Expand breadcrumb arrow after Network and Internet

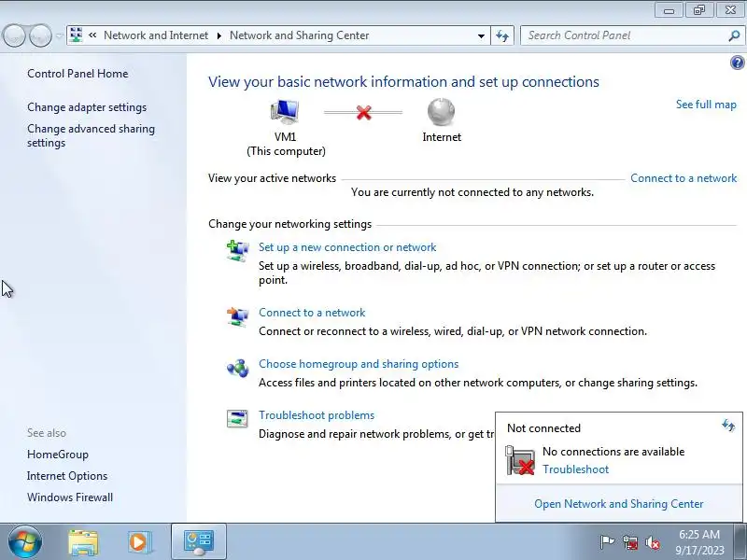pos(219,35)
